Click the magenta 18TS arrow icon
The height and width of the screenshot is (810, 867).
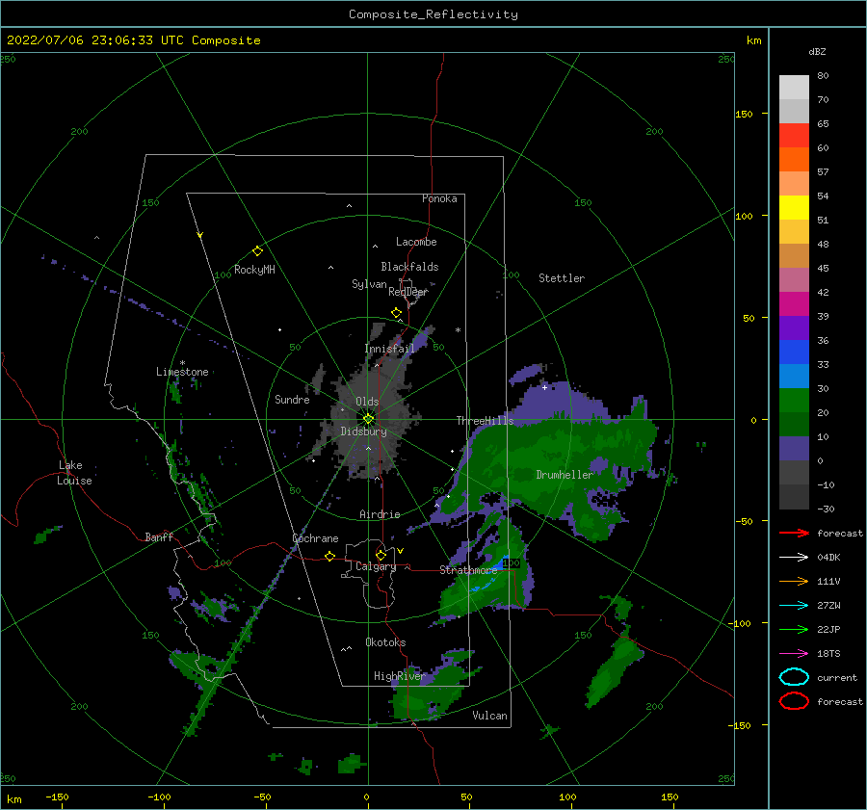coord(794,654)
